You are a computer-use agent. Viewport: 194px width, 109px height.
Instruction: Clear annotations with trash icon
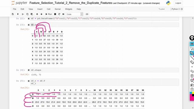pos(192,76)
